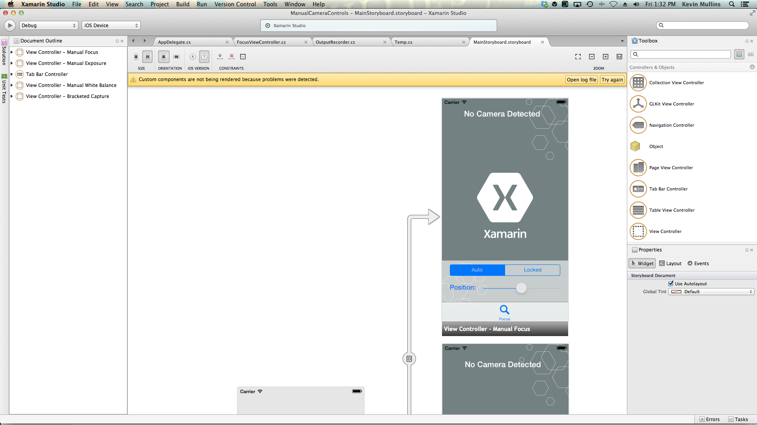Uncheck Use Autolayout in Storyboard Document

tap(671, 283)
